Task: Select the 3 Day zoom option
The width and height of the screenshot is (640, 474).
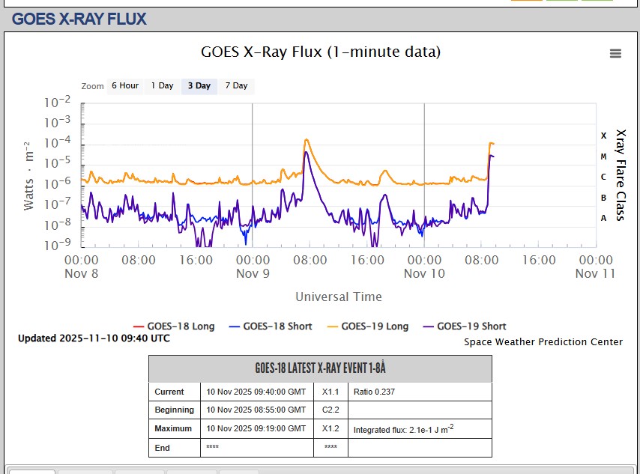Action: coord(199,86)
